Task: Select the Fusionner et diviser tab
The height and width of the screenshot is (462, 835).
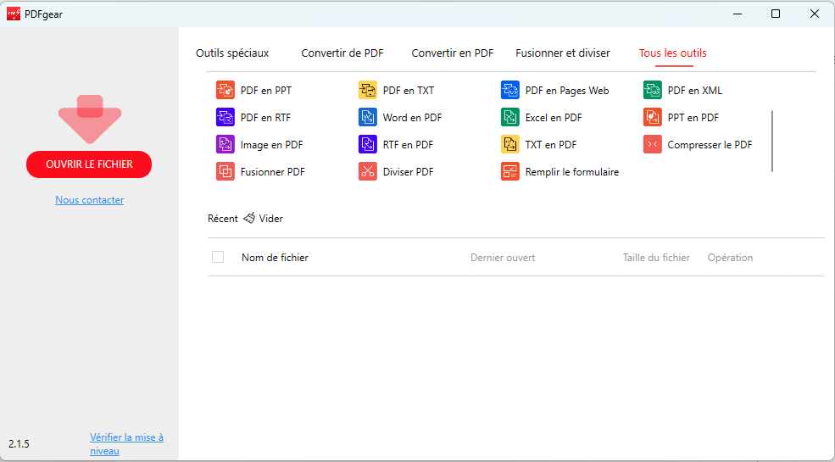Action: 563,53
